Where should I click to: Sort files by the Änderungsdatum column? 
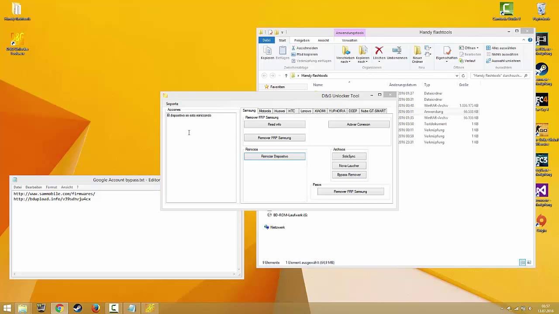pos(403,85)
